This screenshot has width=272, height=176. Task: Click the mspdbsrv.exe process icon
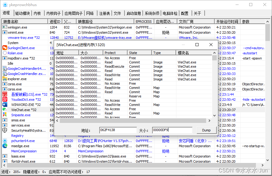(5, 58)
